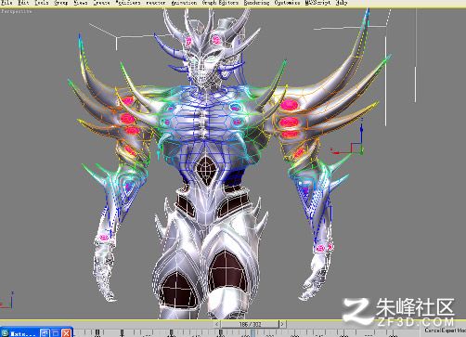466x337 pixels.
Task: Open the Edit menu
Action: pyautogui.click(x=23, y=3)
